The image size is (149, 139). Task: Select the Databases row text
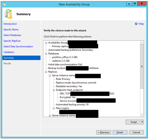coord(54,54)
